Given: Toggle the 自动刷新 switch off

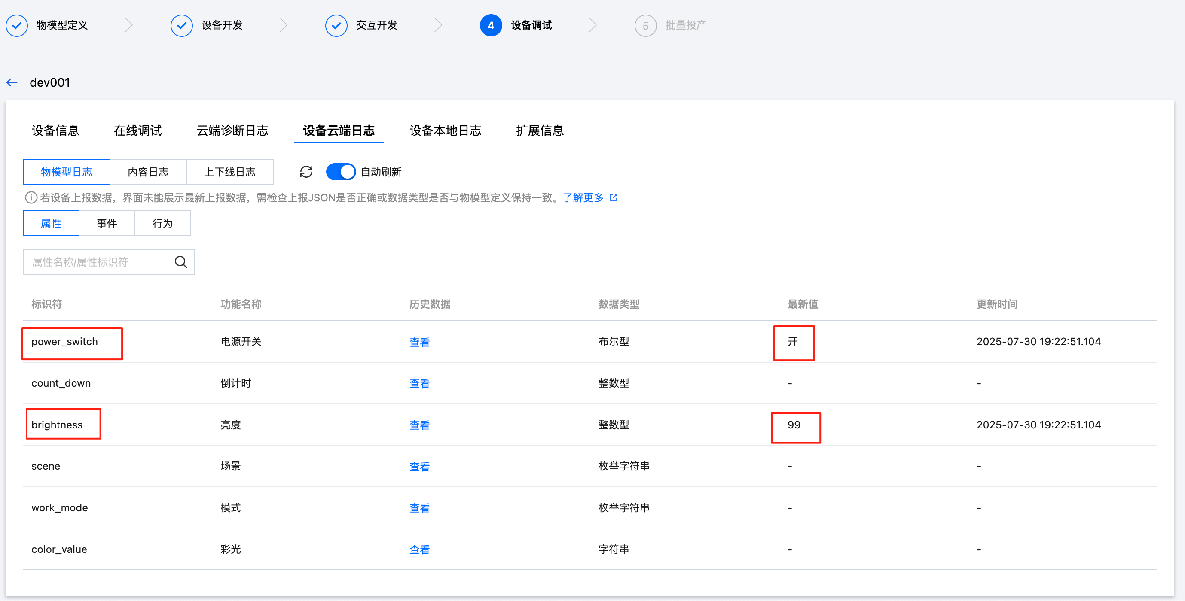Looking at the screenshot, I should pyautogui.click(x=340, y=172).
